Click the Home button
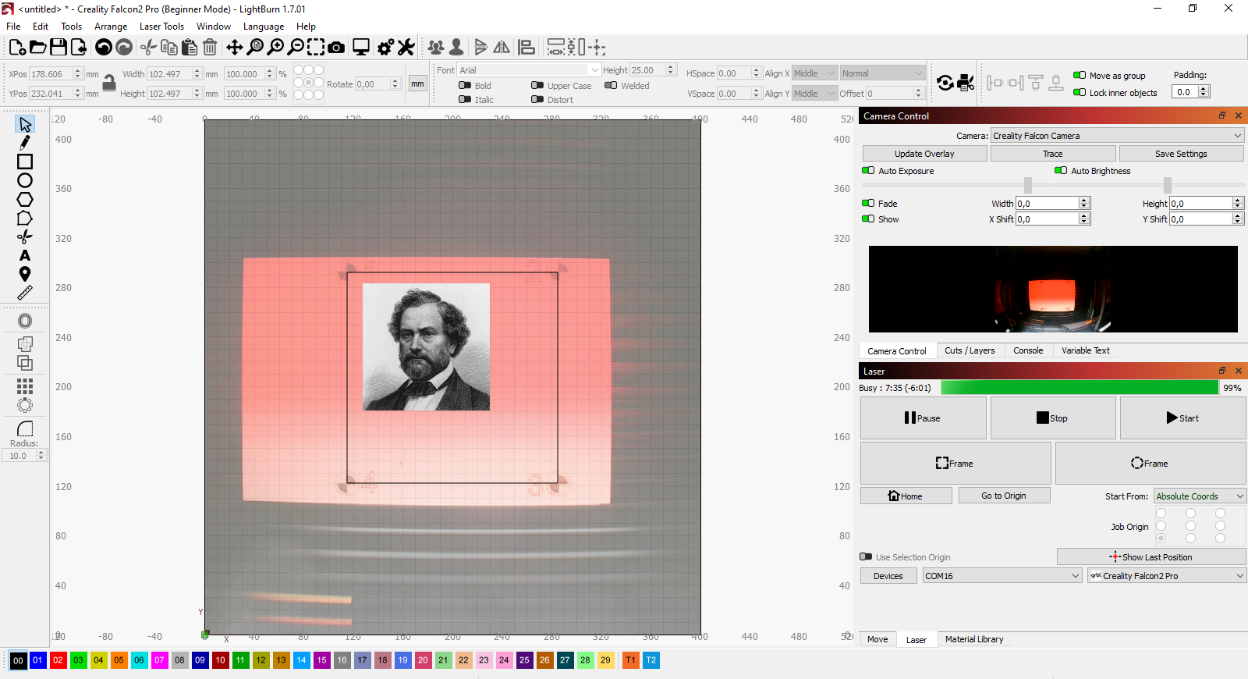Viewport: 1248px width, 679px height. 906,496
